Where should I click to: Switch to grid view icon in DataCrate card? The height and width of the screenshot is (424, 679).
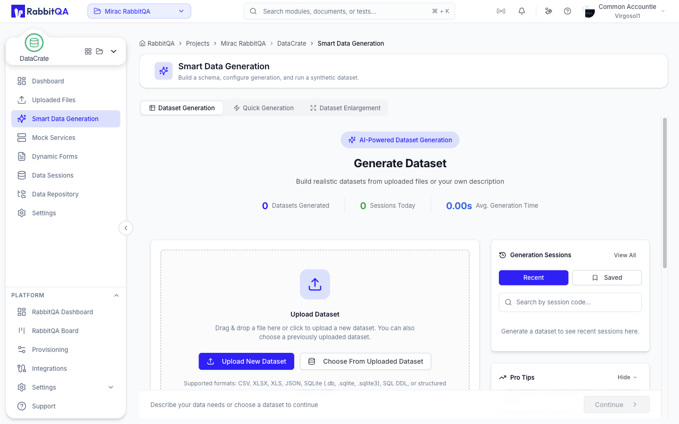pyautogui.click(x=88, y=51)
